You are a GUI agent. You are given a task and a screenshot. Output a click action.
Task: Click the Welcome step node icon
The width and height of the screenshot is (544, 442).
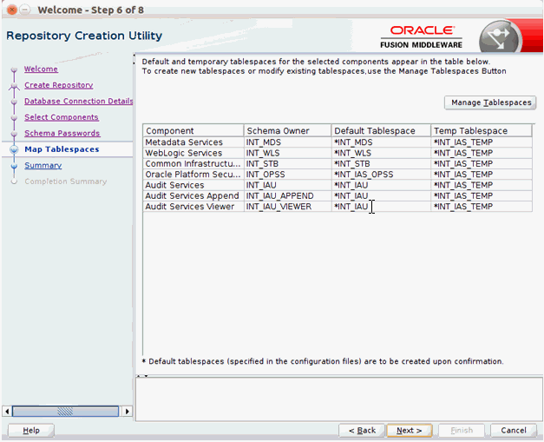[14, 69]
